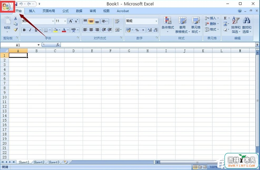Image resolution: width=260 pixels, height=170 pixels.
Task: Expand the font size 11 dropdown
Action: point(65,21)
